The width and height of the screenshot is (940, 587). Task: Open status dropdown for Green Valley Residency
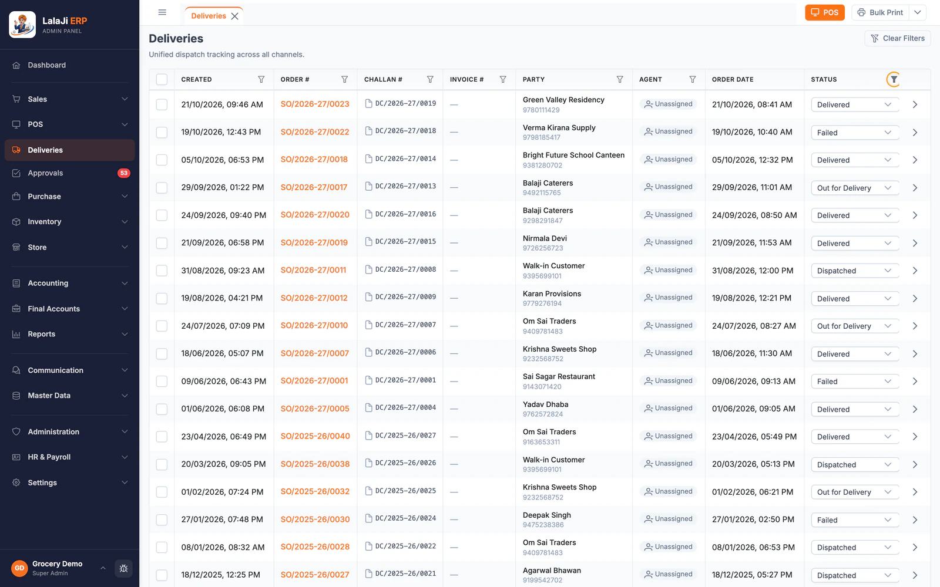pyautogui.click(x=855, y=104)
